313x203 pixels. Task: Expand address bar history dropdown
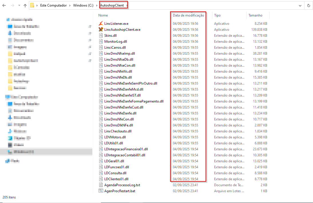point(300,6)
